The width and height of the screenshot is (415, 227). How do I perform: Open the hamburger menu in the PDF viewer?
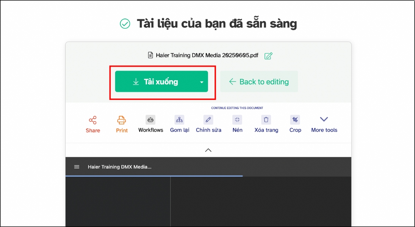77,166
